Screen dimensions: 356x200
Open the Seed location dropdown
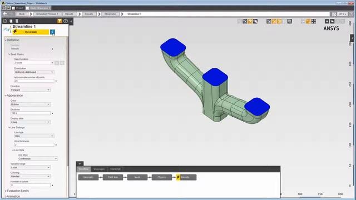(x=34, y=63)
